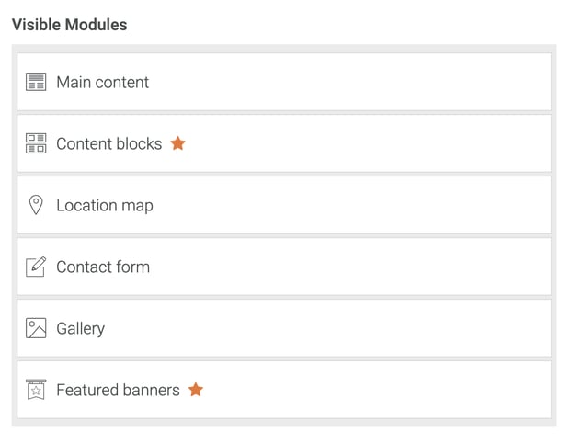Click empty area of Main content row
The image size is (571, 443).
368,83
